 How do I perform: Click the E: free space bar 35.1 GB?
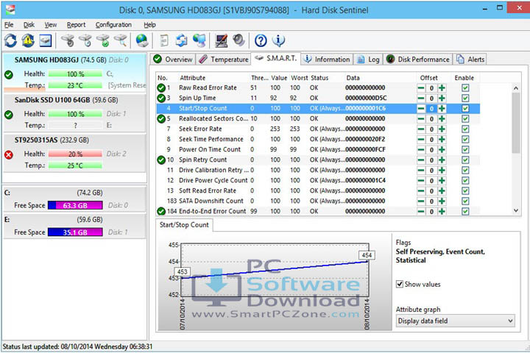75,232
